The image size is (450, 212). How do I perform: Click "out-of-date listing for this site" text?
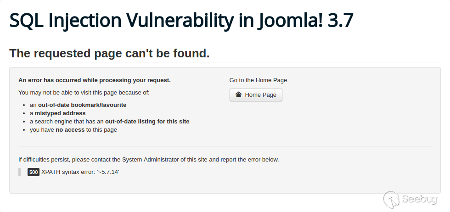pos(147,122)
